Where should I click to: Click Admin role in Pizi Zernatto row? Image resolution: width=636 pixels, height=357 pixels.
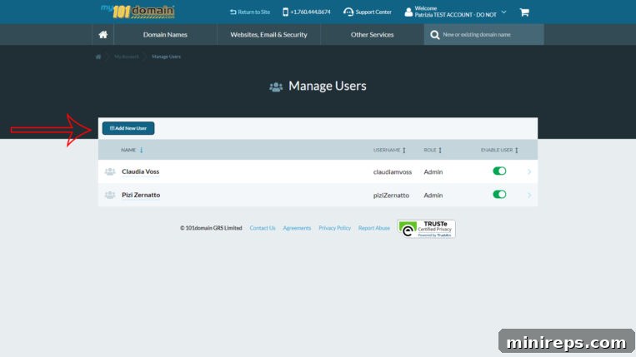(433, 196)
